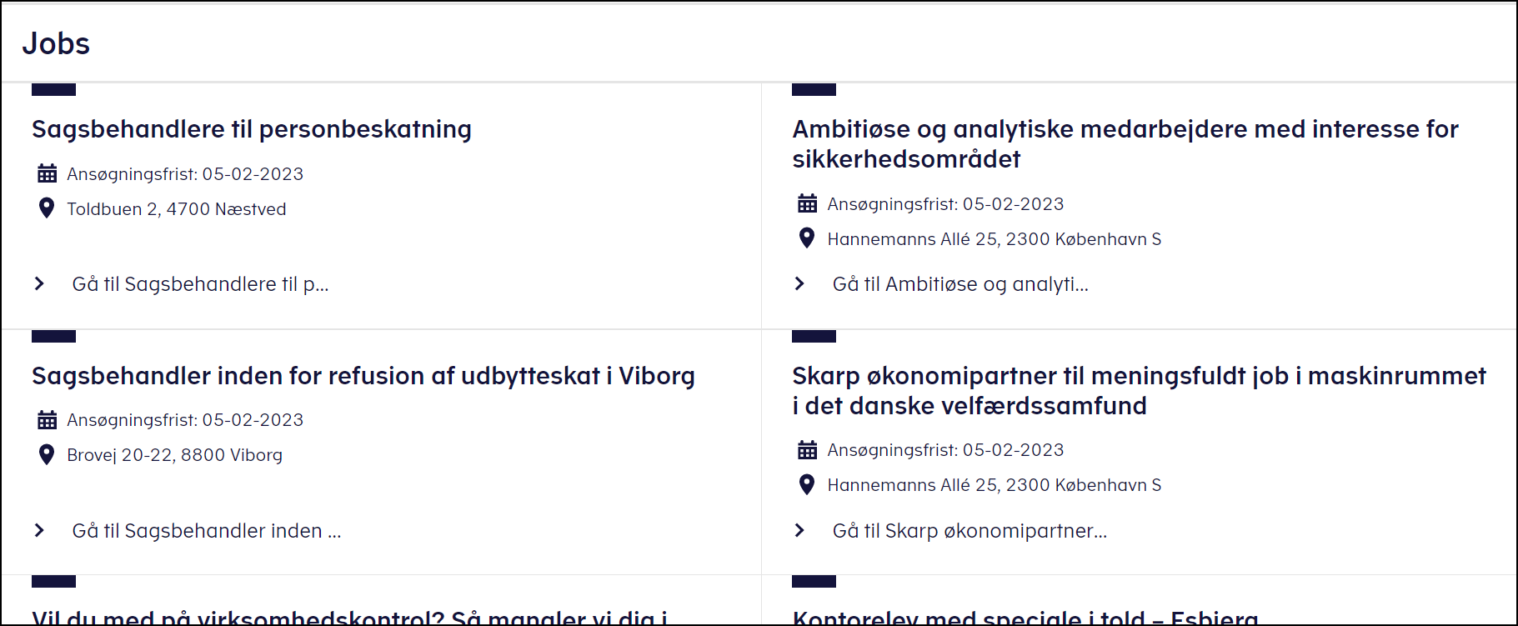Select Sagsbehandler inden for refusion af udbytteskat heading
This screenshot has width=1518, height=626.
[363, 376]
